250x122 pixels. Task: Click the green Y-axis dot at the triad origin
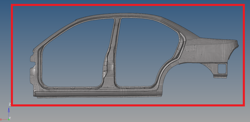point(9,120)
